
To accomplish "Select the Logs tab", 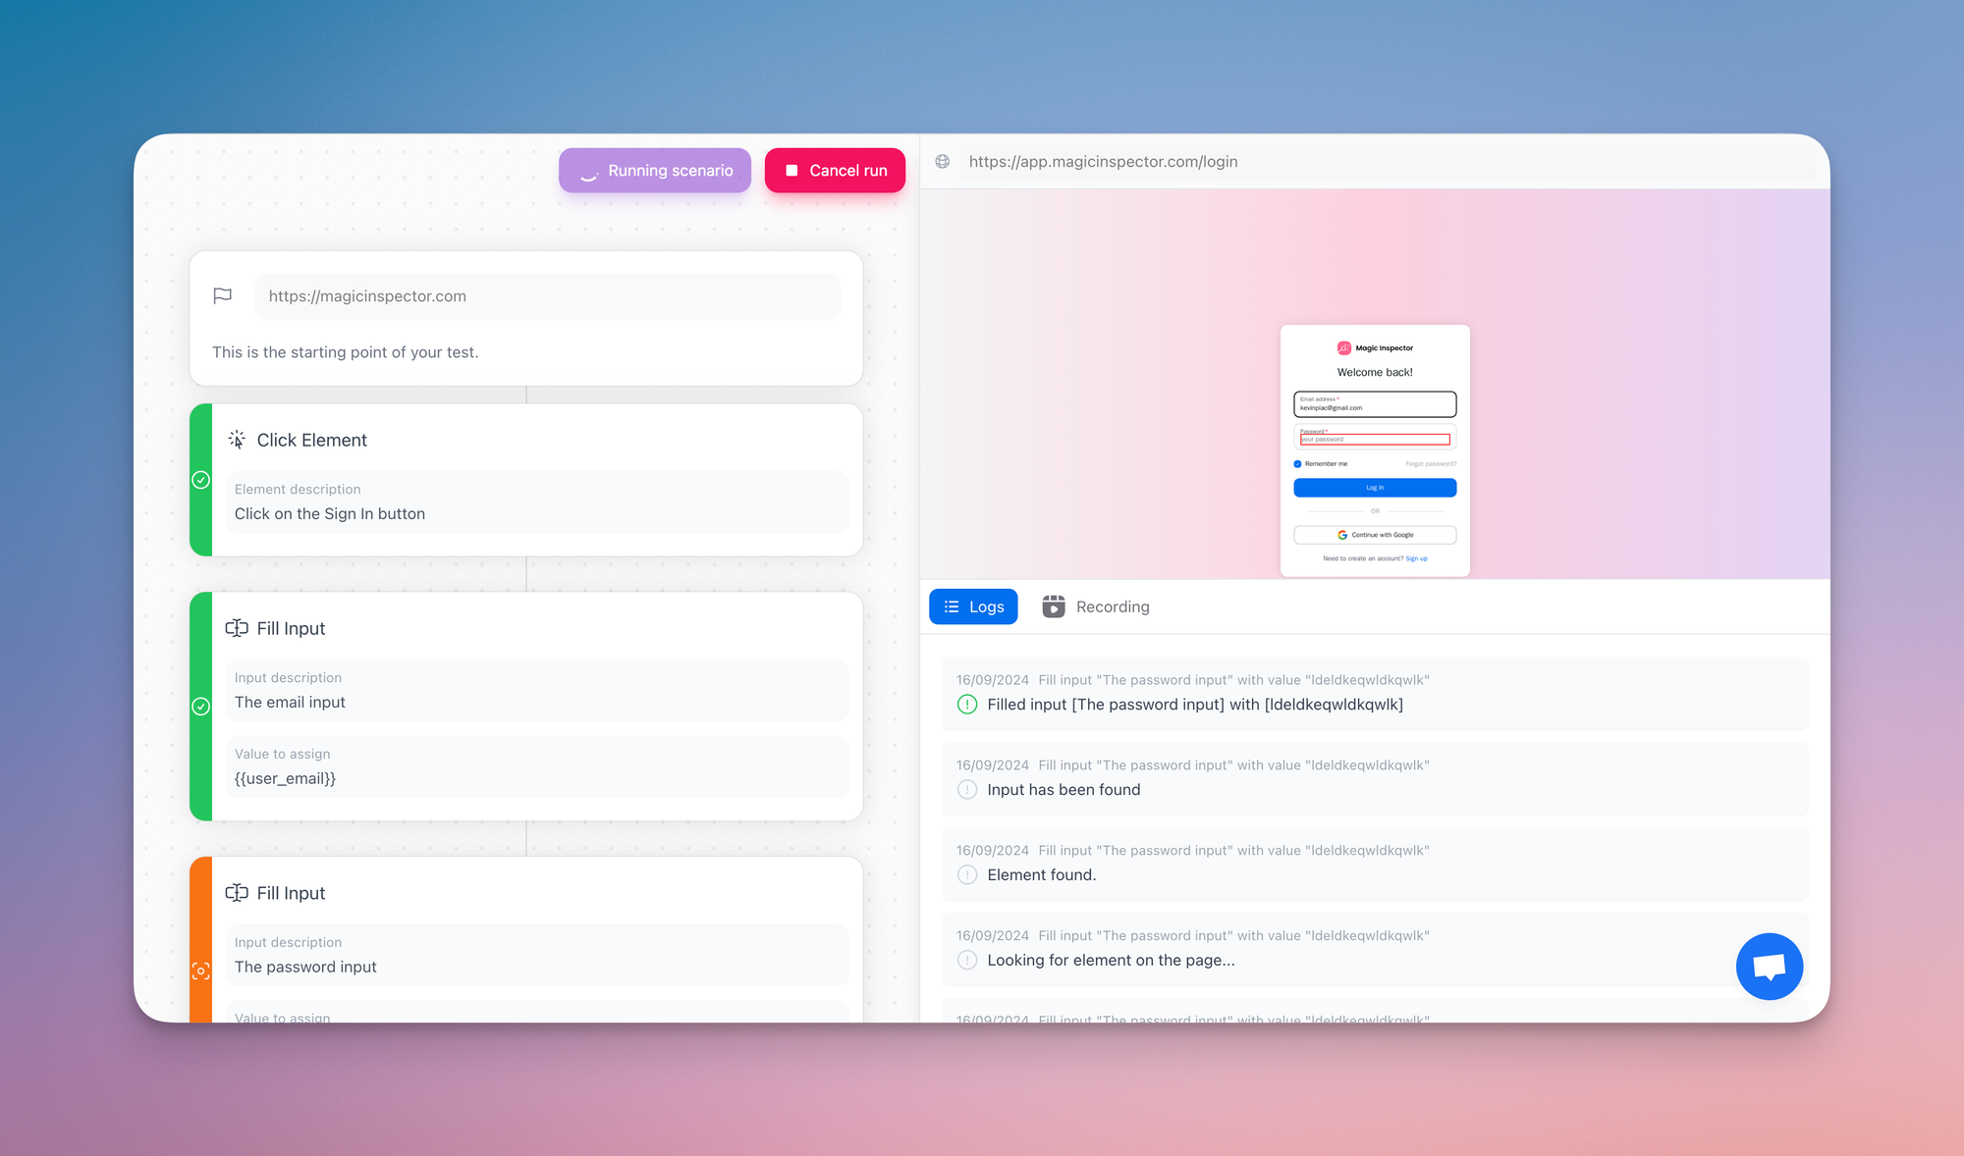I will [x=974, y=605].
